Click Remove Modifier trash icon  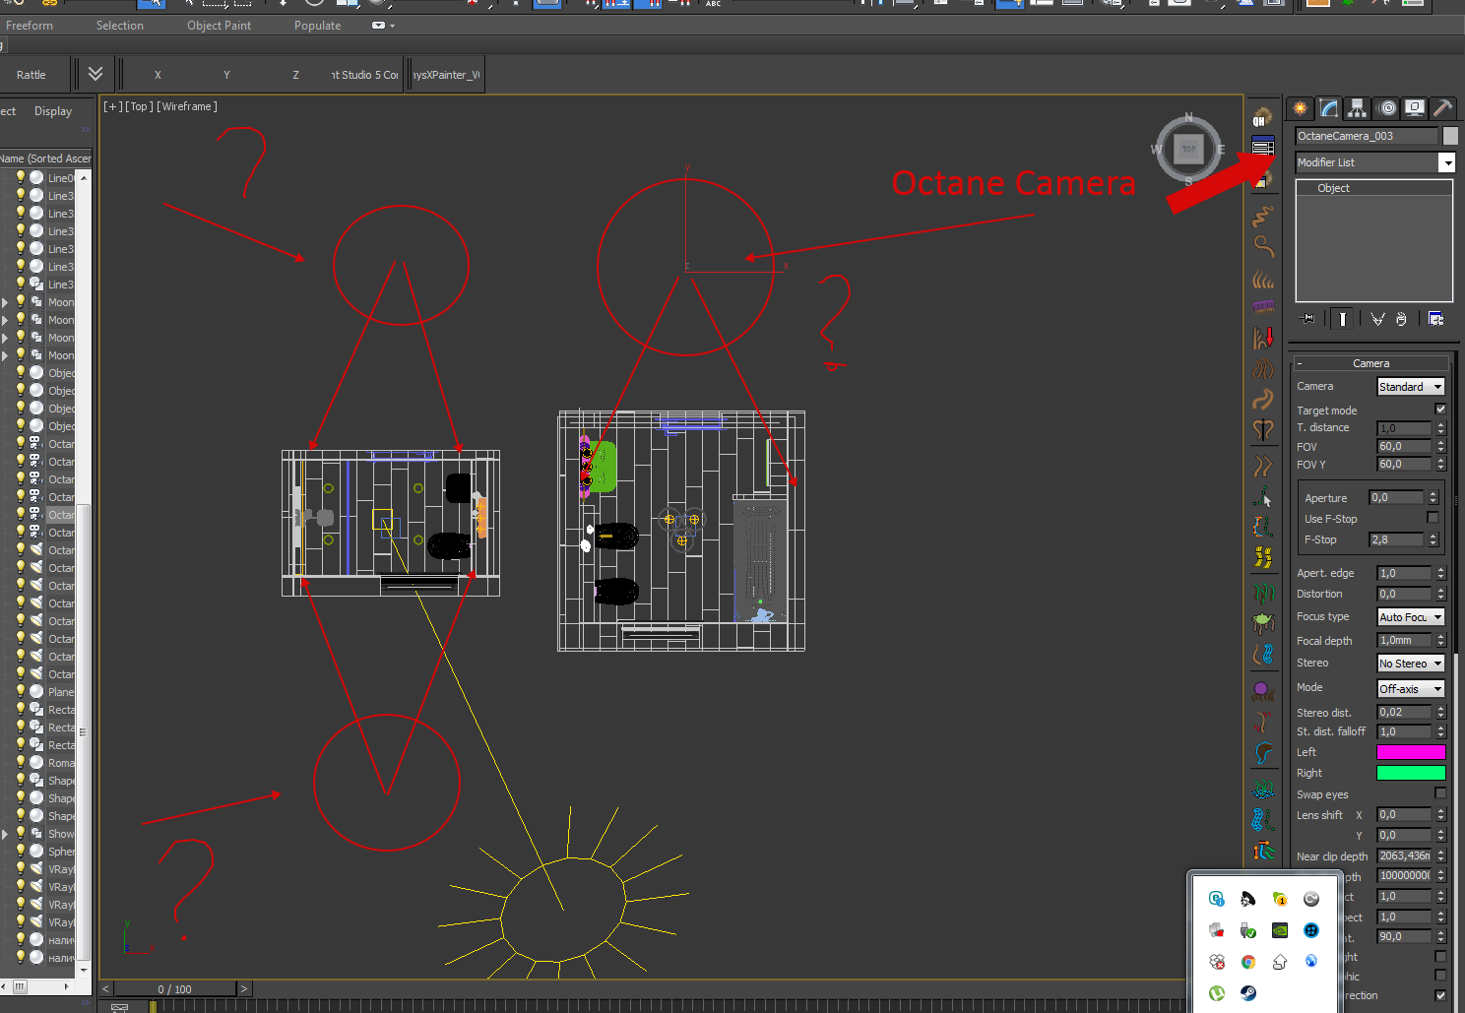[x=1401, y=319]
